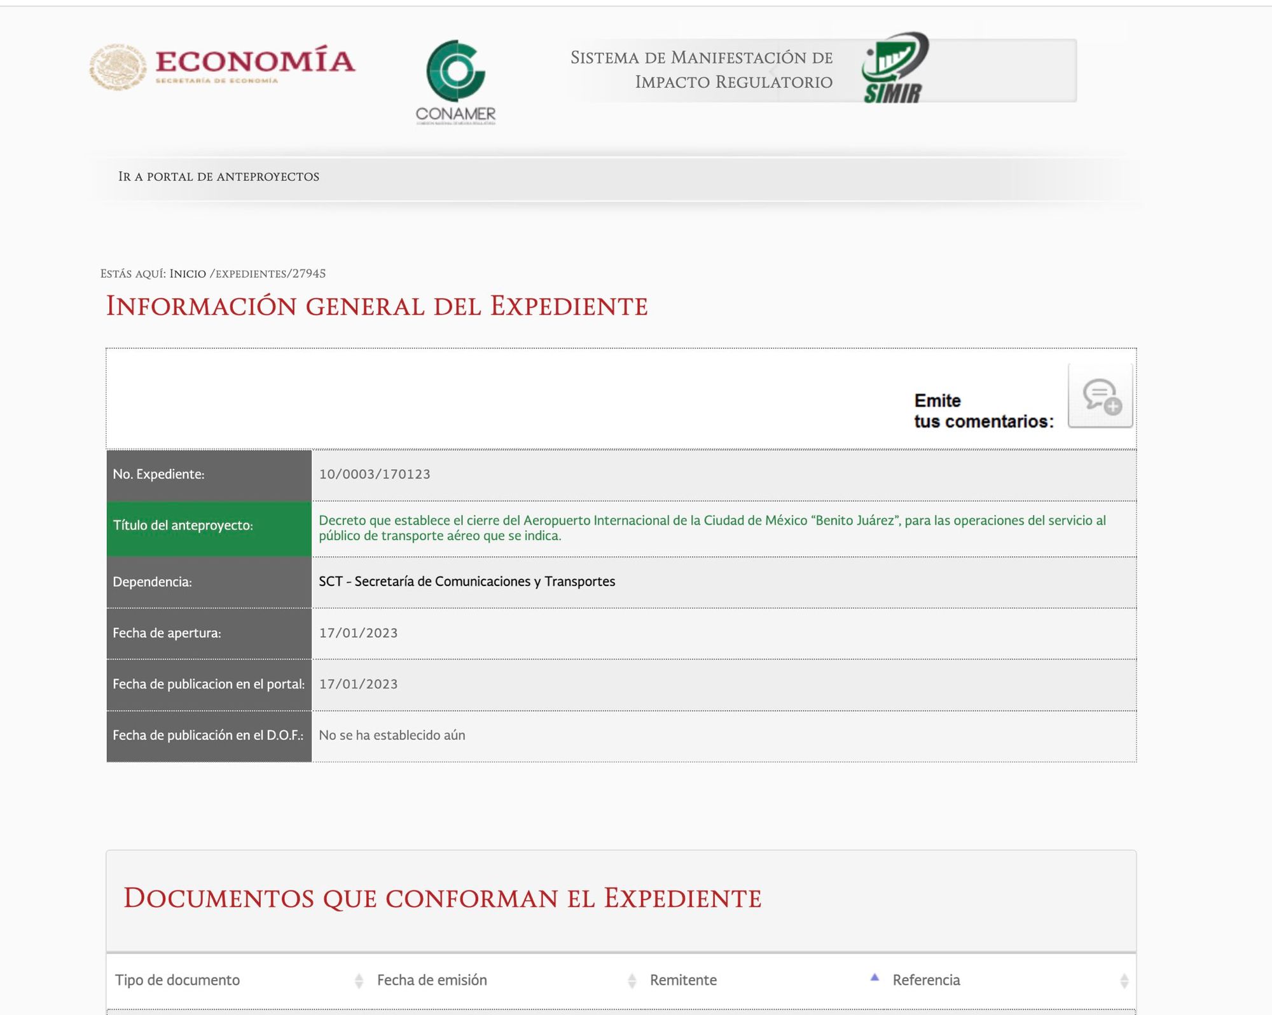Select expediente number 10/0003/170123
The width and height of the screenshot is (1272, 1015).
pos(375,474)
